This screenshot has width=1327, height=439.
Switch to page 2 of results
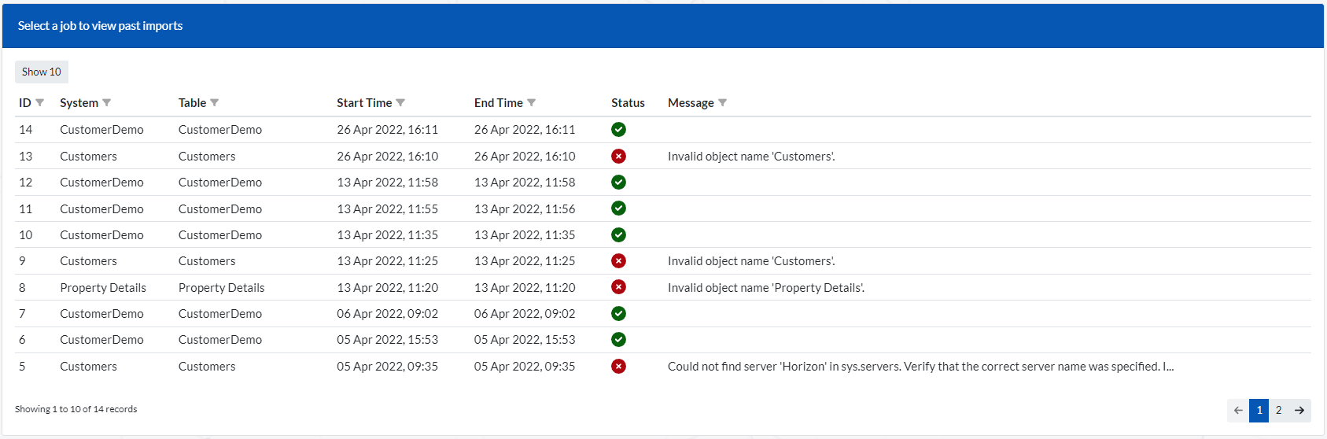pyautogui.click(x=1279, y=410)
